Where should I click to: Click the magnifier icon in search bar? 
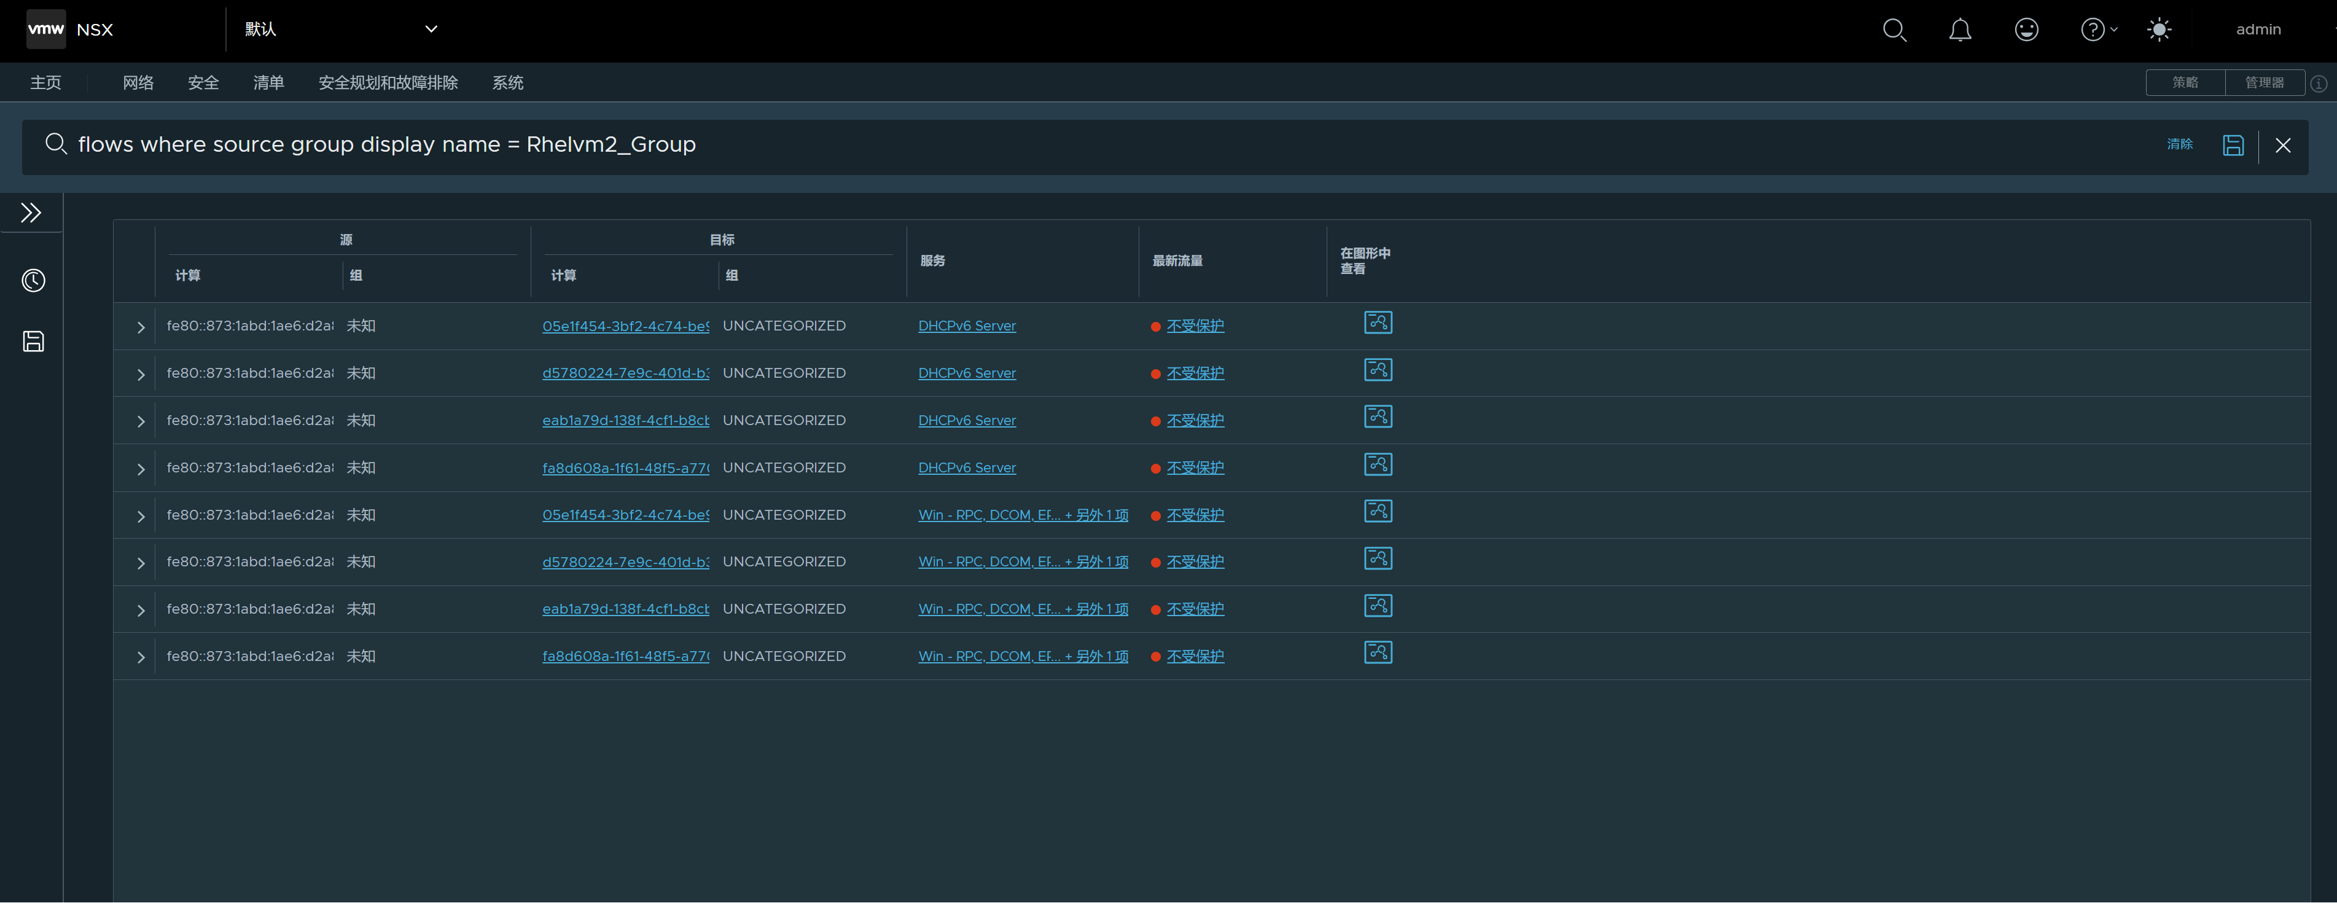click(x=55, y=143)
